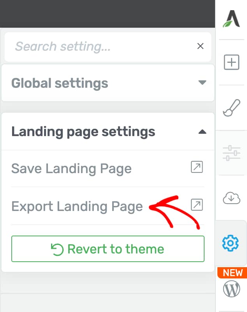Click the Revert to theme button
The width and height of the screenshot is (247, 312).
click(x=108, y=249)
